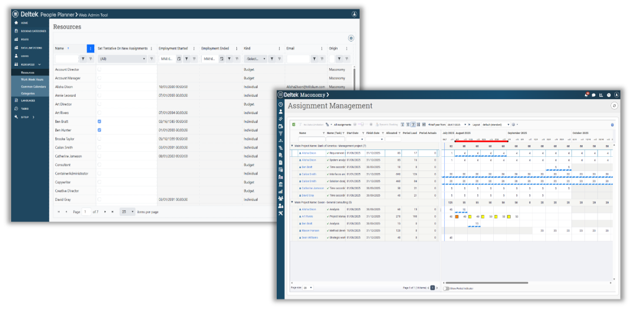Open Mason Hansen resource link
Screen dimensions: 631x310
(310, 231)
